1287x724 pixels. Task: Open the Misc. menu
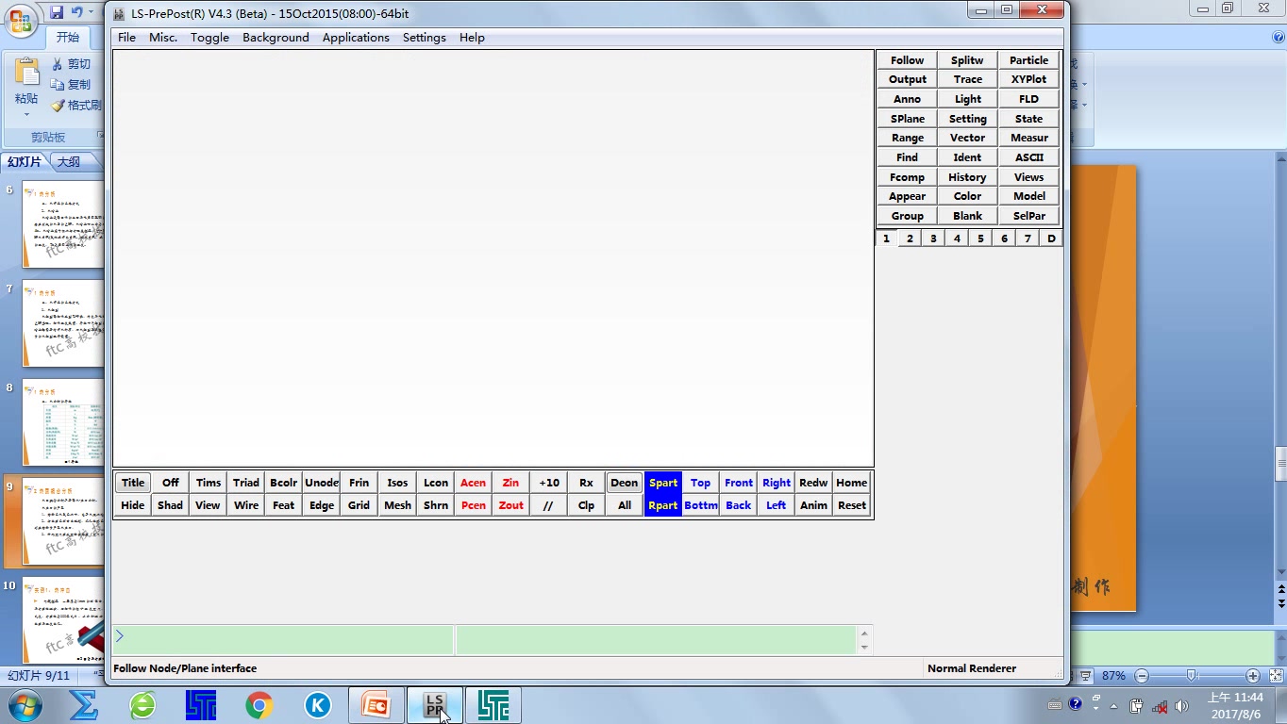[x=163, y=38]
